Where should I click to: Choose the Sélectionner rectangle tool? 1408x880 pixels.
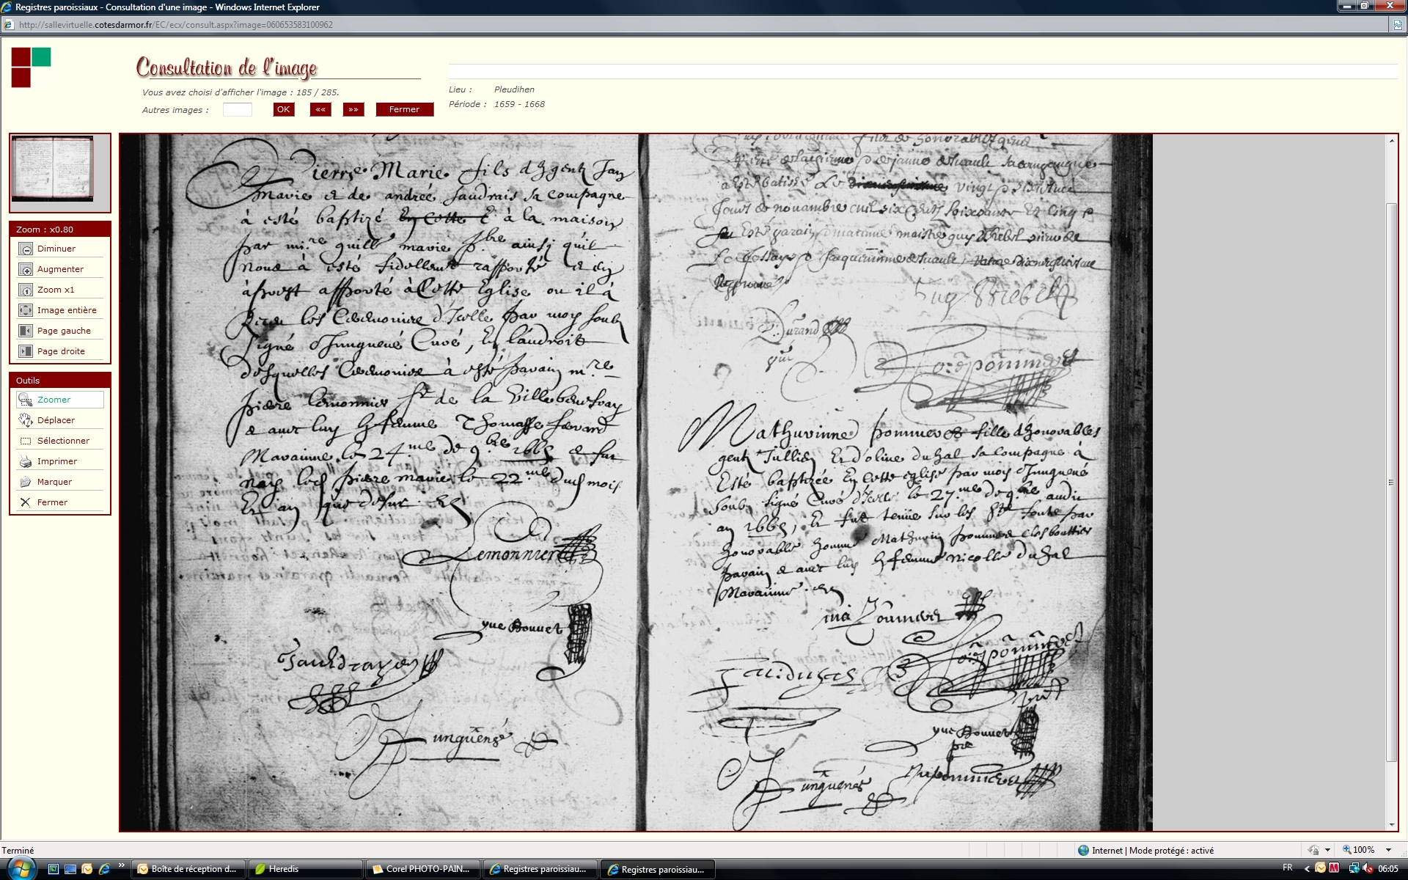tap(26, 441)
